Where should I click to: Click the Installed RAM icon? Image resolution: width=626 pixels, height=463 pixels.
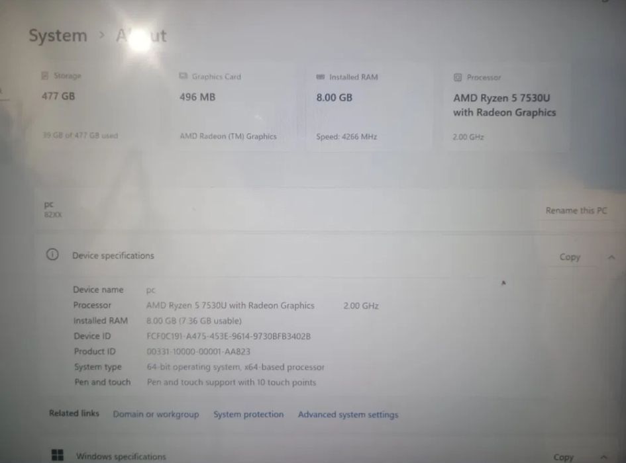coord(320,77)
